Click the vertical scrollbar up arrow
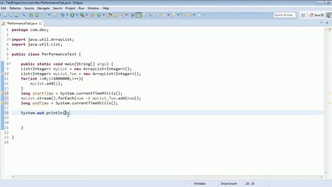332x187 pixels. [x=326, y=29]
